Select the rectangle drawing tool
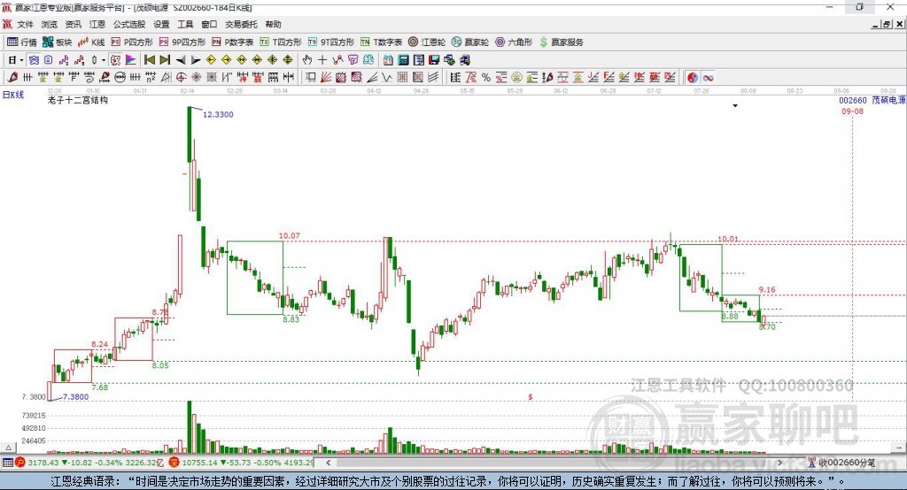This screenshot has width=907, height=490. (x=311, y=78)
